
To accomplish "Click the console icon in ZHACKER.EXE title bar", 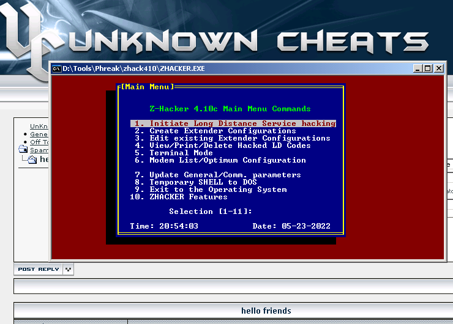I will [56, 68].
